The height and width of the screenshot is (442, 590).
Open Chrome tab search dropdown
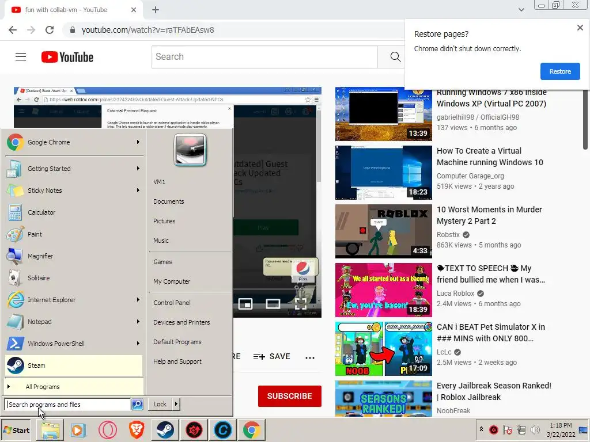pyautogui.click(x=521, y=10)
